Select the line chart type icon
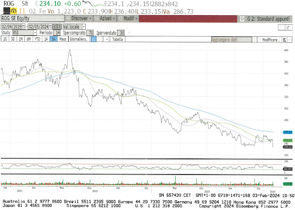295x210 pixels. click(x=94, y=39)
